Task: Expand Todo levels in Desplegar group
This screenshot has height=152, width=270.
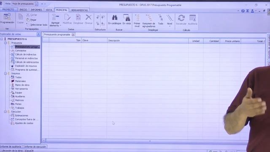Action: 160,20
